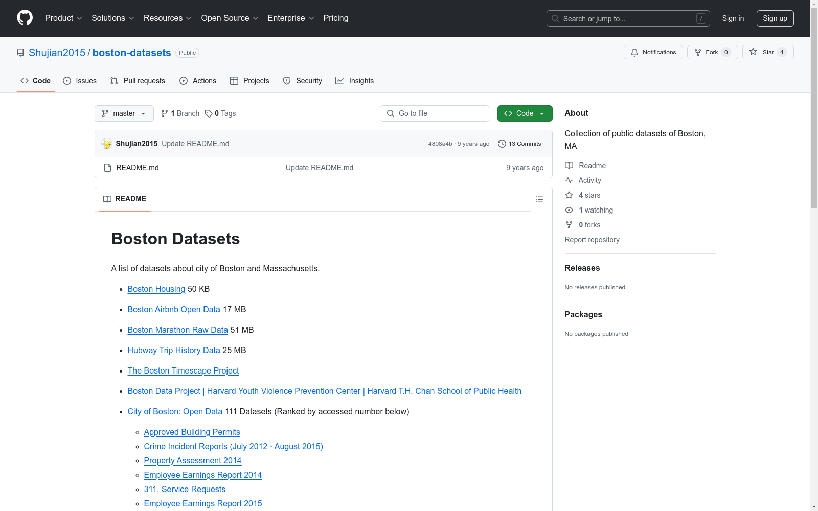Expand the Resources menu
Viewport: 818px width, 511px height.
(168, 18)
